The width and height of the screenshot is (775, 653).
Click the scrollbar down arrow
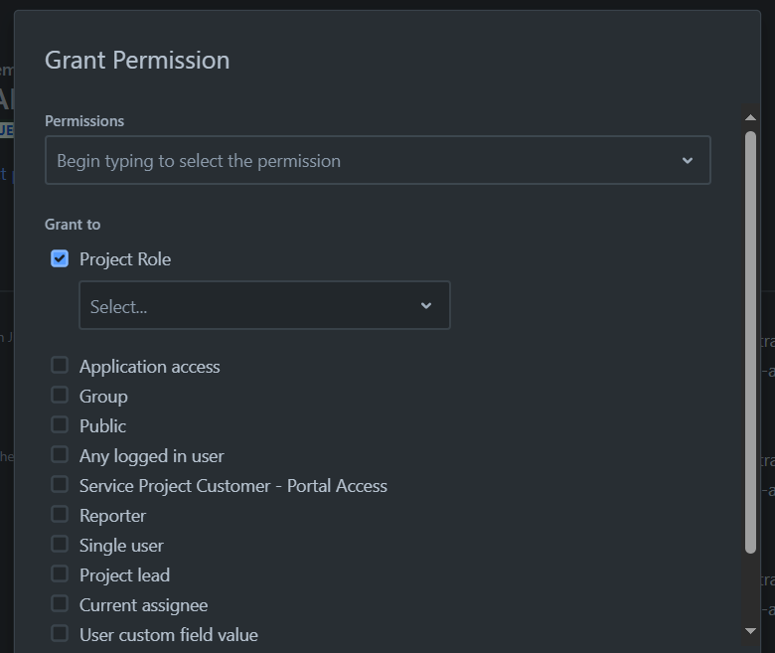point(750,630)
